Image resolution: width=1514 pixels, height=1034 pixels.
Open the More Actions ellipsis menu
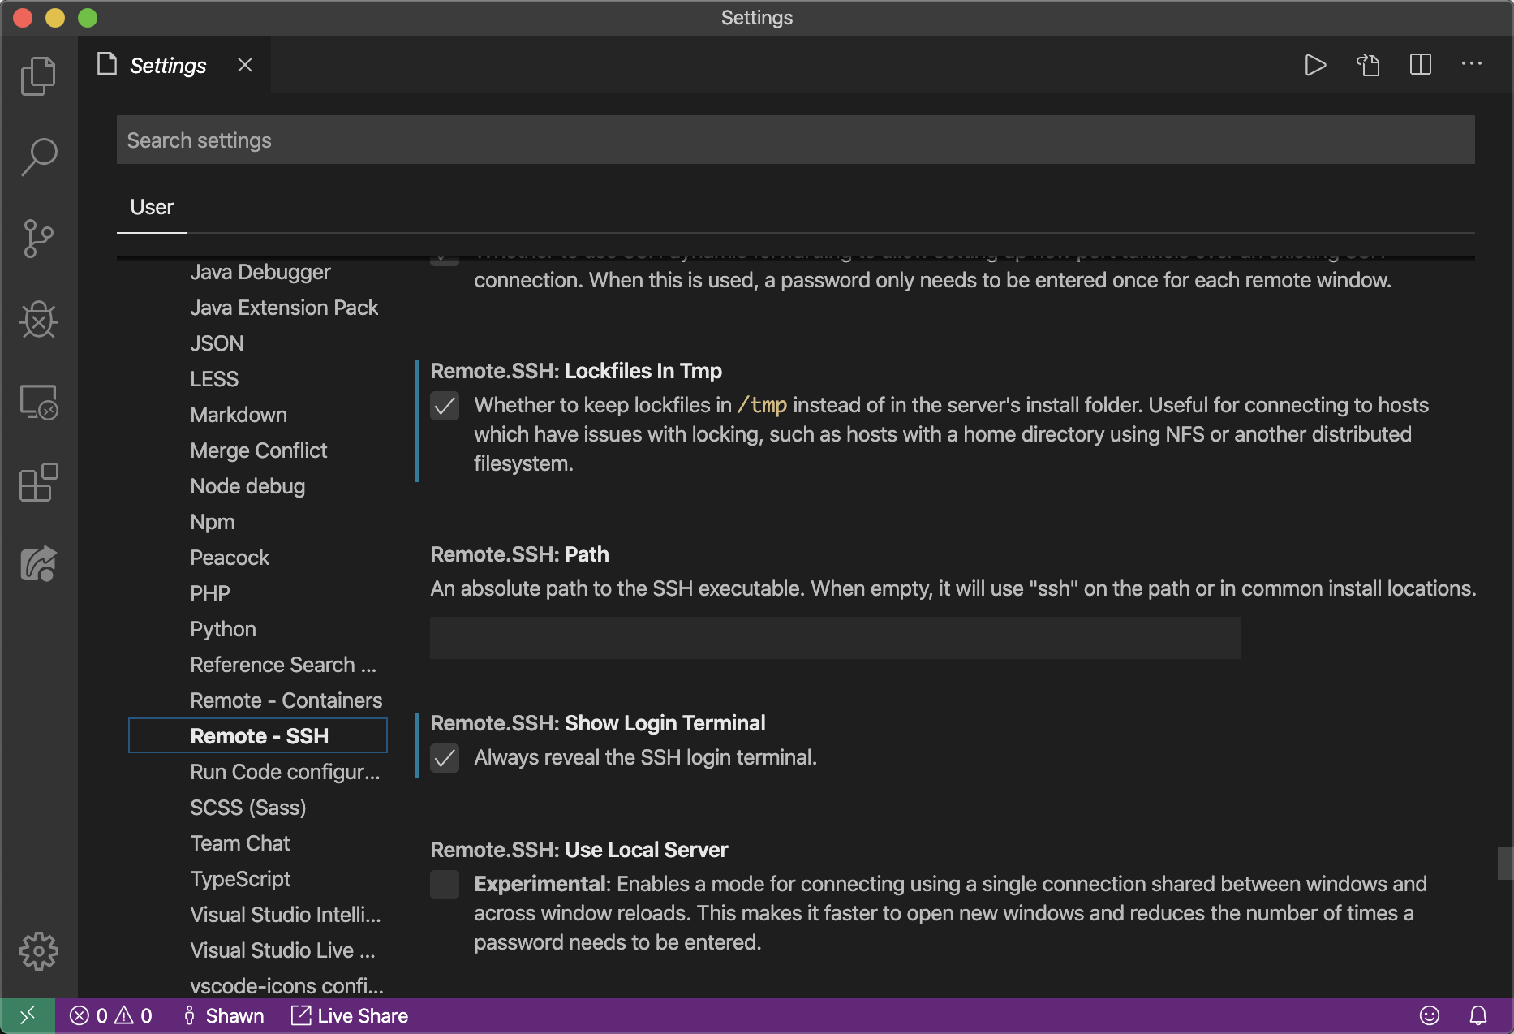(x=1471, y=65)
